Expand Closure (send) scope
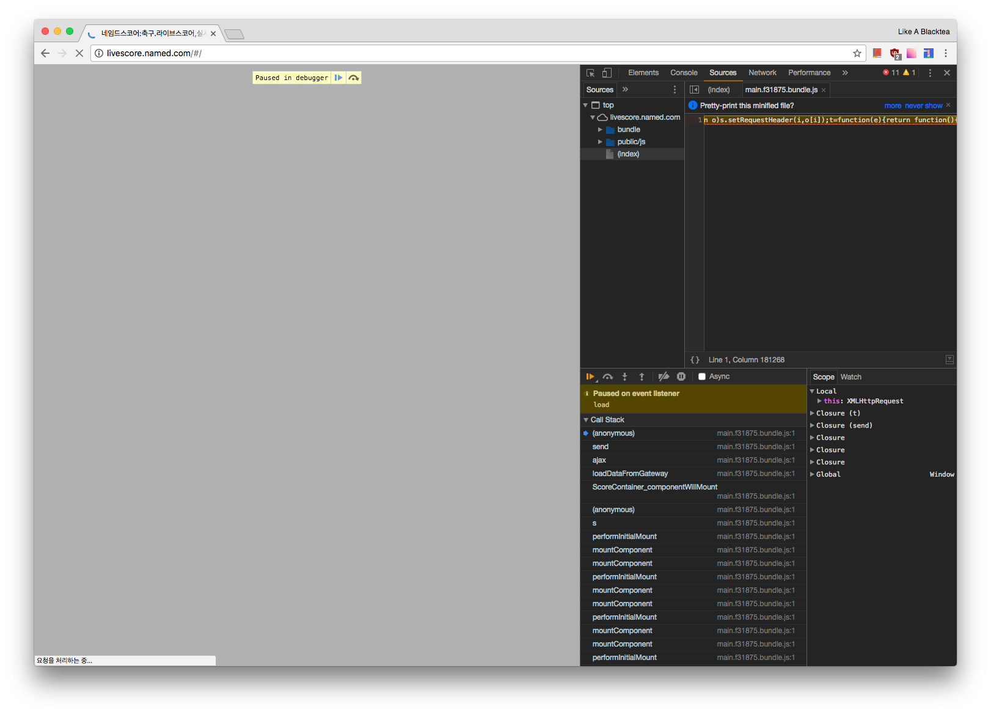 [x=813, y=425]
